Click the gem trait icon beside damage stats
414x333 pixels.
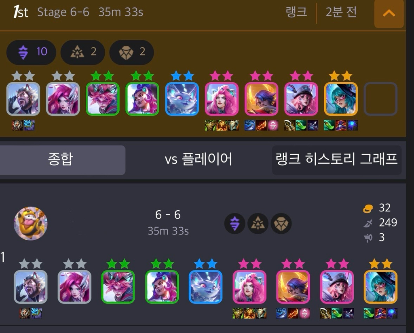281,224
